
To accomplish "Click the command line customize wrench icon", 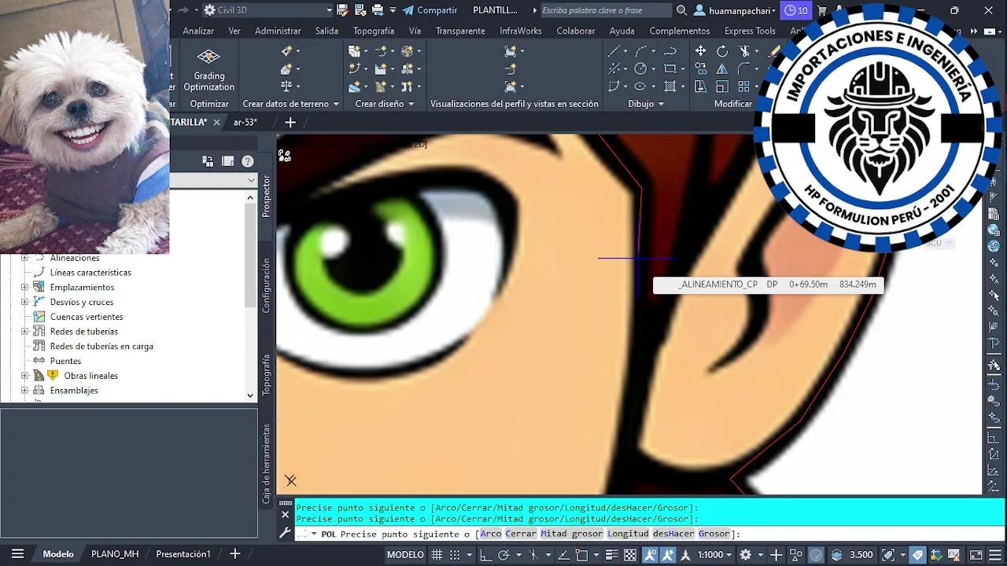I will point(286,533).
